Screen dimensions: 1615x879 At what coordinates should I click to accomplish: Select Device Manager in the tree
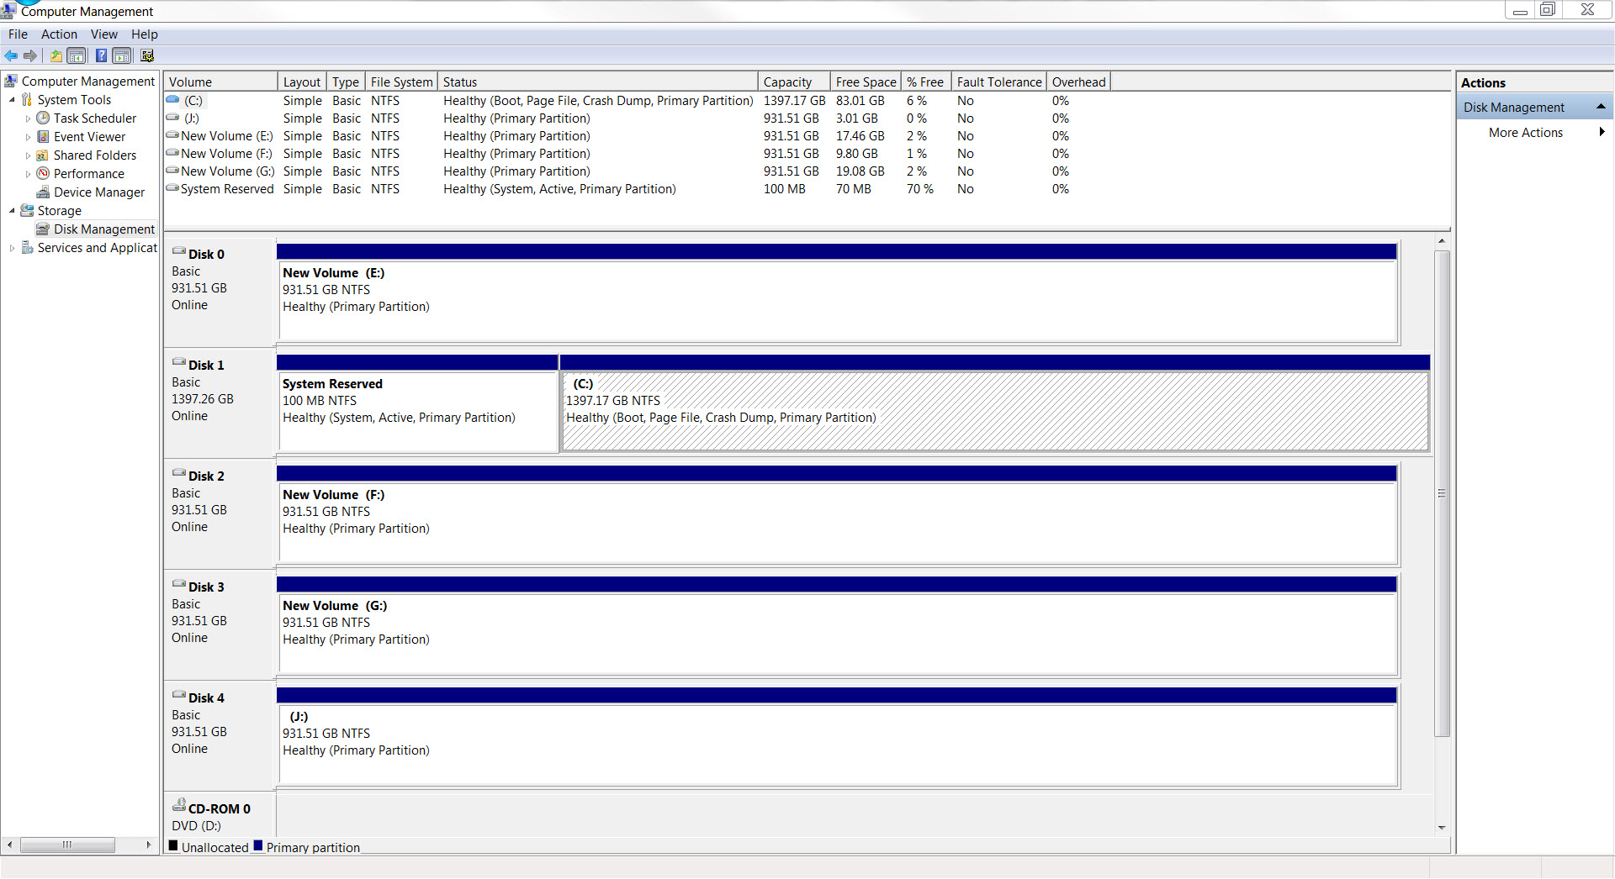[99, 192]
